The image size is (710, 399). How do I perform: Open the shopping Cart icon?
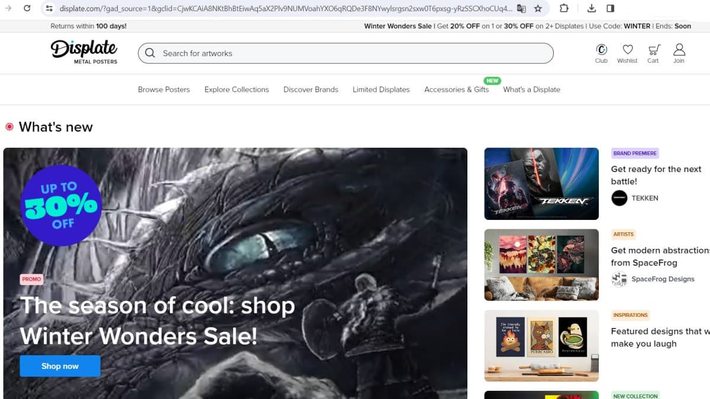(x=653, y=50)
